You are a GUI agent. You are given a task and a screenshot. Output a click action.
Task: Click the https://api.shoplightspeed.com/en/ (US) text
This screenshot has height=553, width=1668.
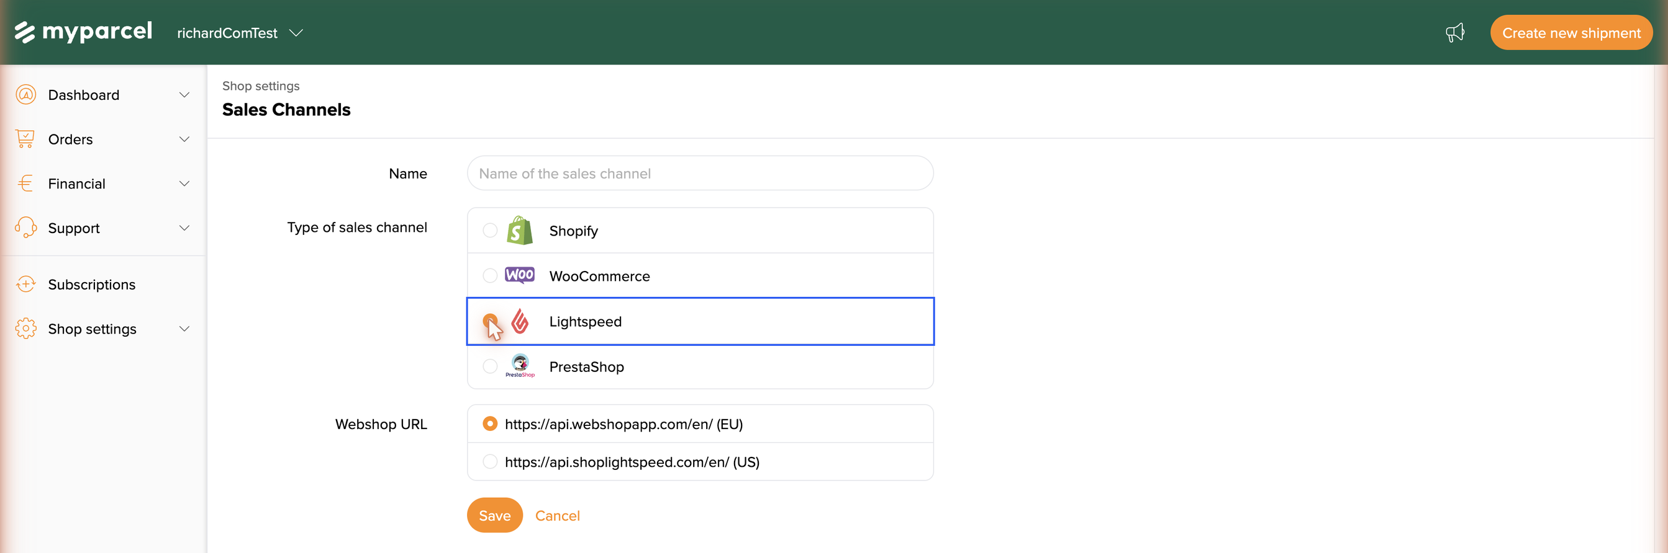click(632, 462)
